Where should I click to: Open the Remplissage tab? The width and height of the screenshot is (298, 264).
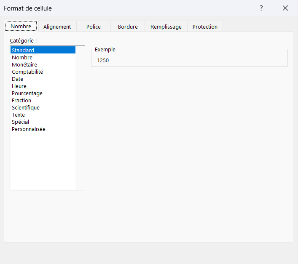166,27
